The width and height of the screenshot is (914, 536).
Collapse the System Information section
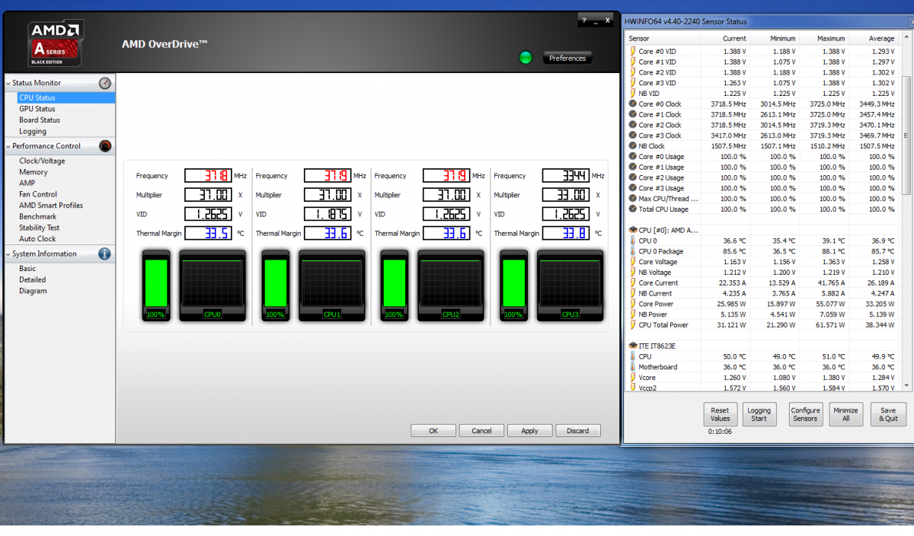tap(8, 254)
